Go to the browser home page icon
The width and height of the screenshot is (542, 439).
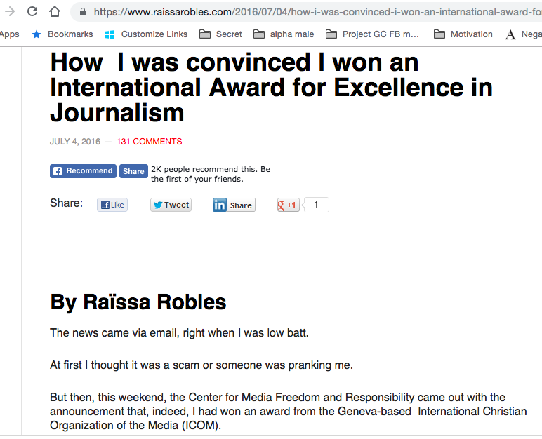pos(55,11)
